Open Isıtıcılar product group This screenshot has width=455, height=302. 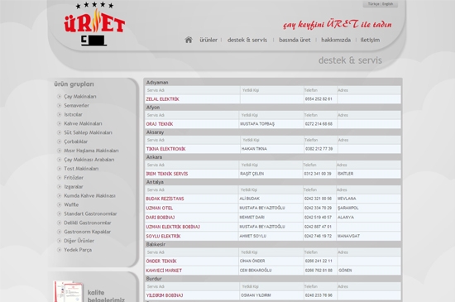pyautogui.click(x=73, y=114)
